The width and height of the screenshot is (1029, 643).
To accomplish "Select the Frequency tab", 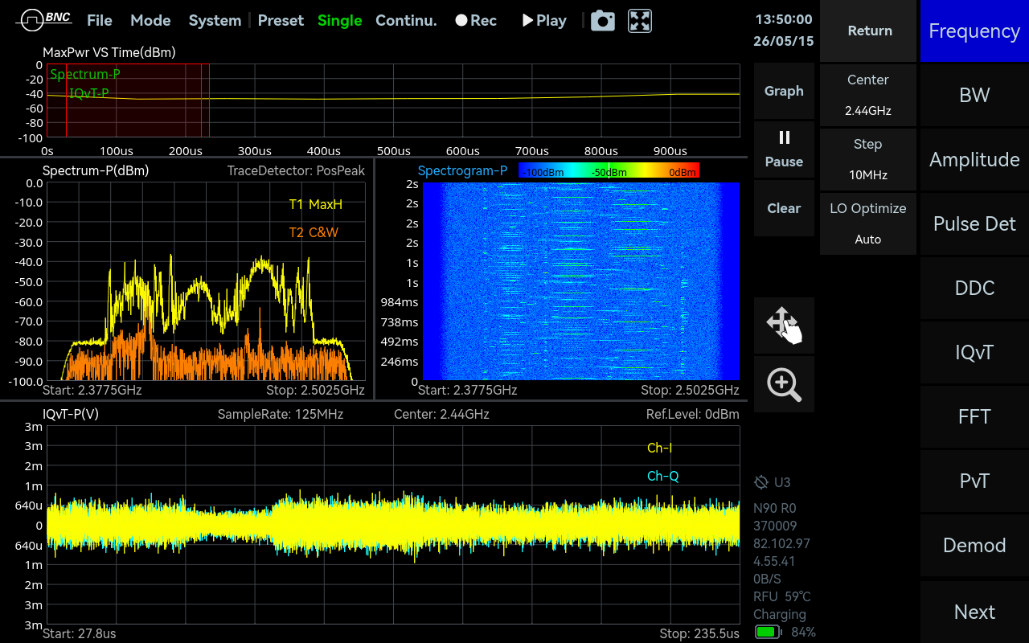I will point(974,31).
